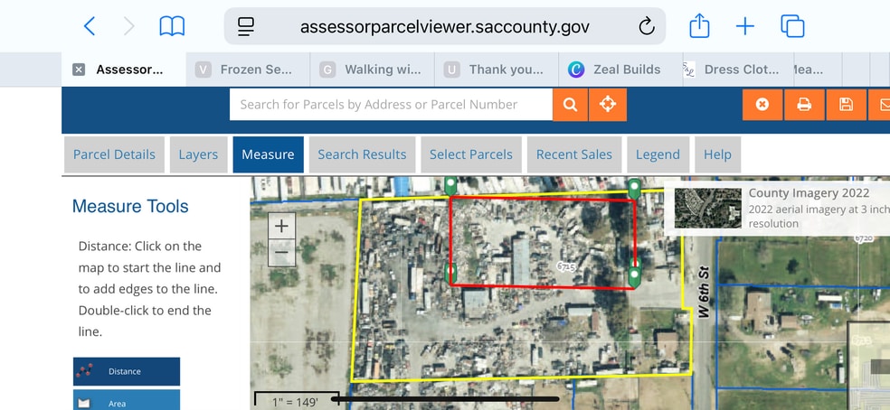This screenshot has height=410, width=890.
Task: Show the Safari tab overview
Action: 792,27
